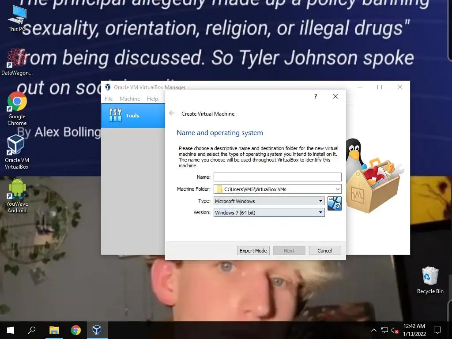The width and height of the screenshot is (452, 339).
Task: Launch YouWave Android desktop shortcut
Action: (17, 196)
